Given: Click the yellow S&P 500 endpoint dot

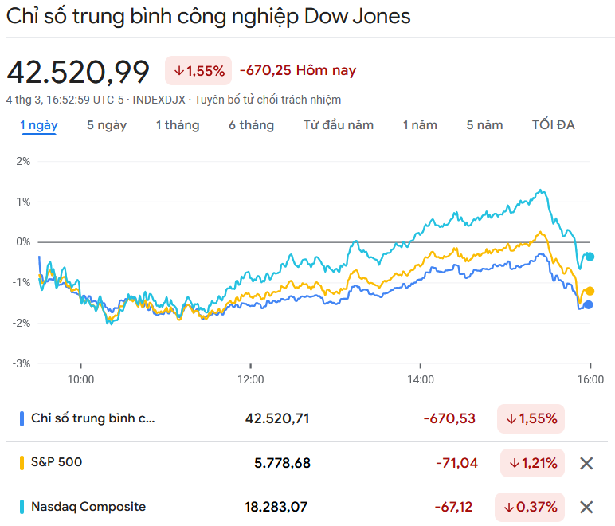Looking at the screenshot, I should (x=590, y=291).
